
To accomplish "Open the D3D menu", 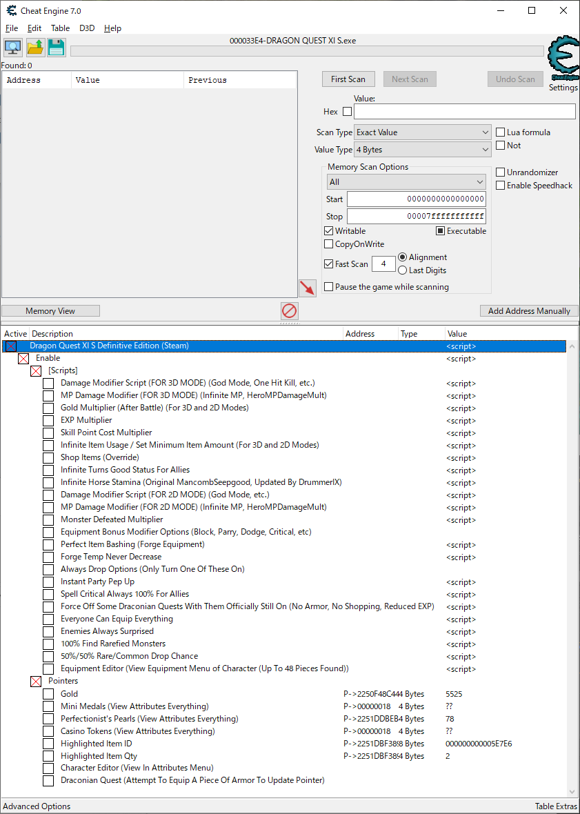I will tap(86, 28).
